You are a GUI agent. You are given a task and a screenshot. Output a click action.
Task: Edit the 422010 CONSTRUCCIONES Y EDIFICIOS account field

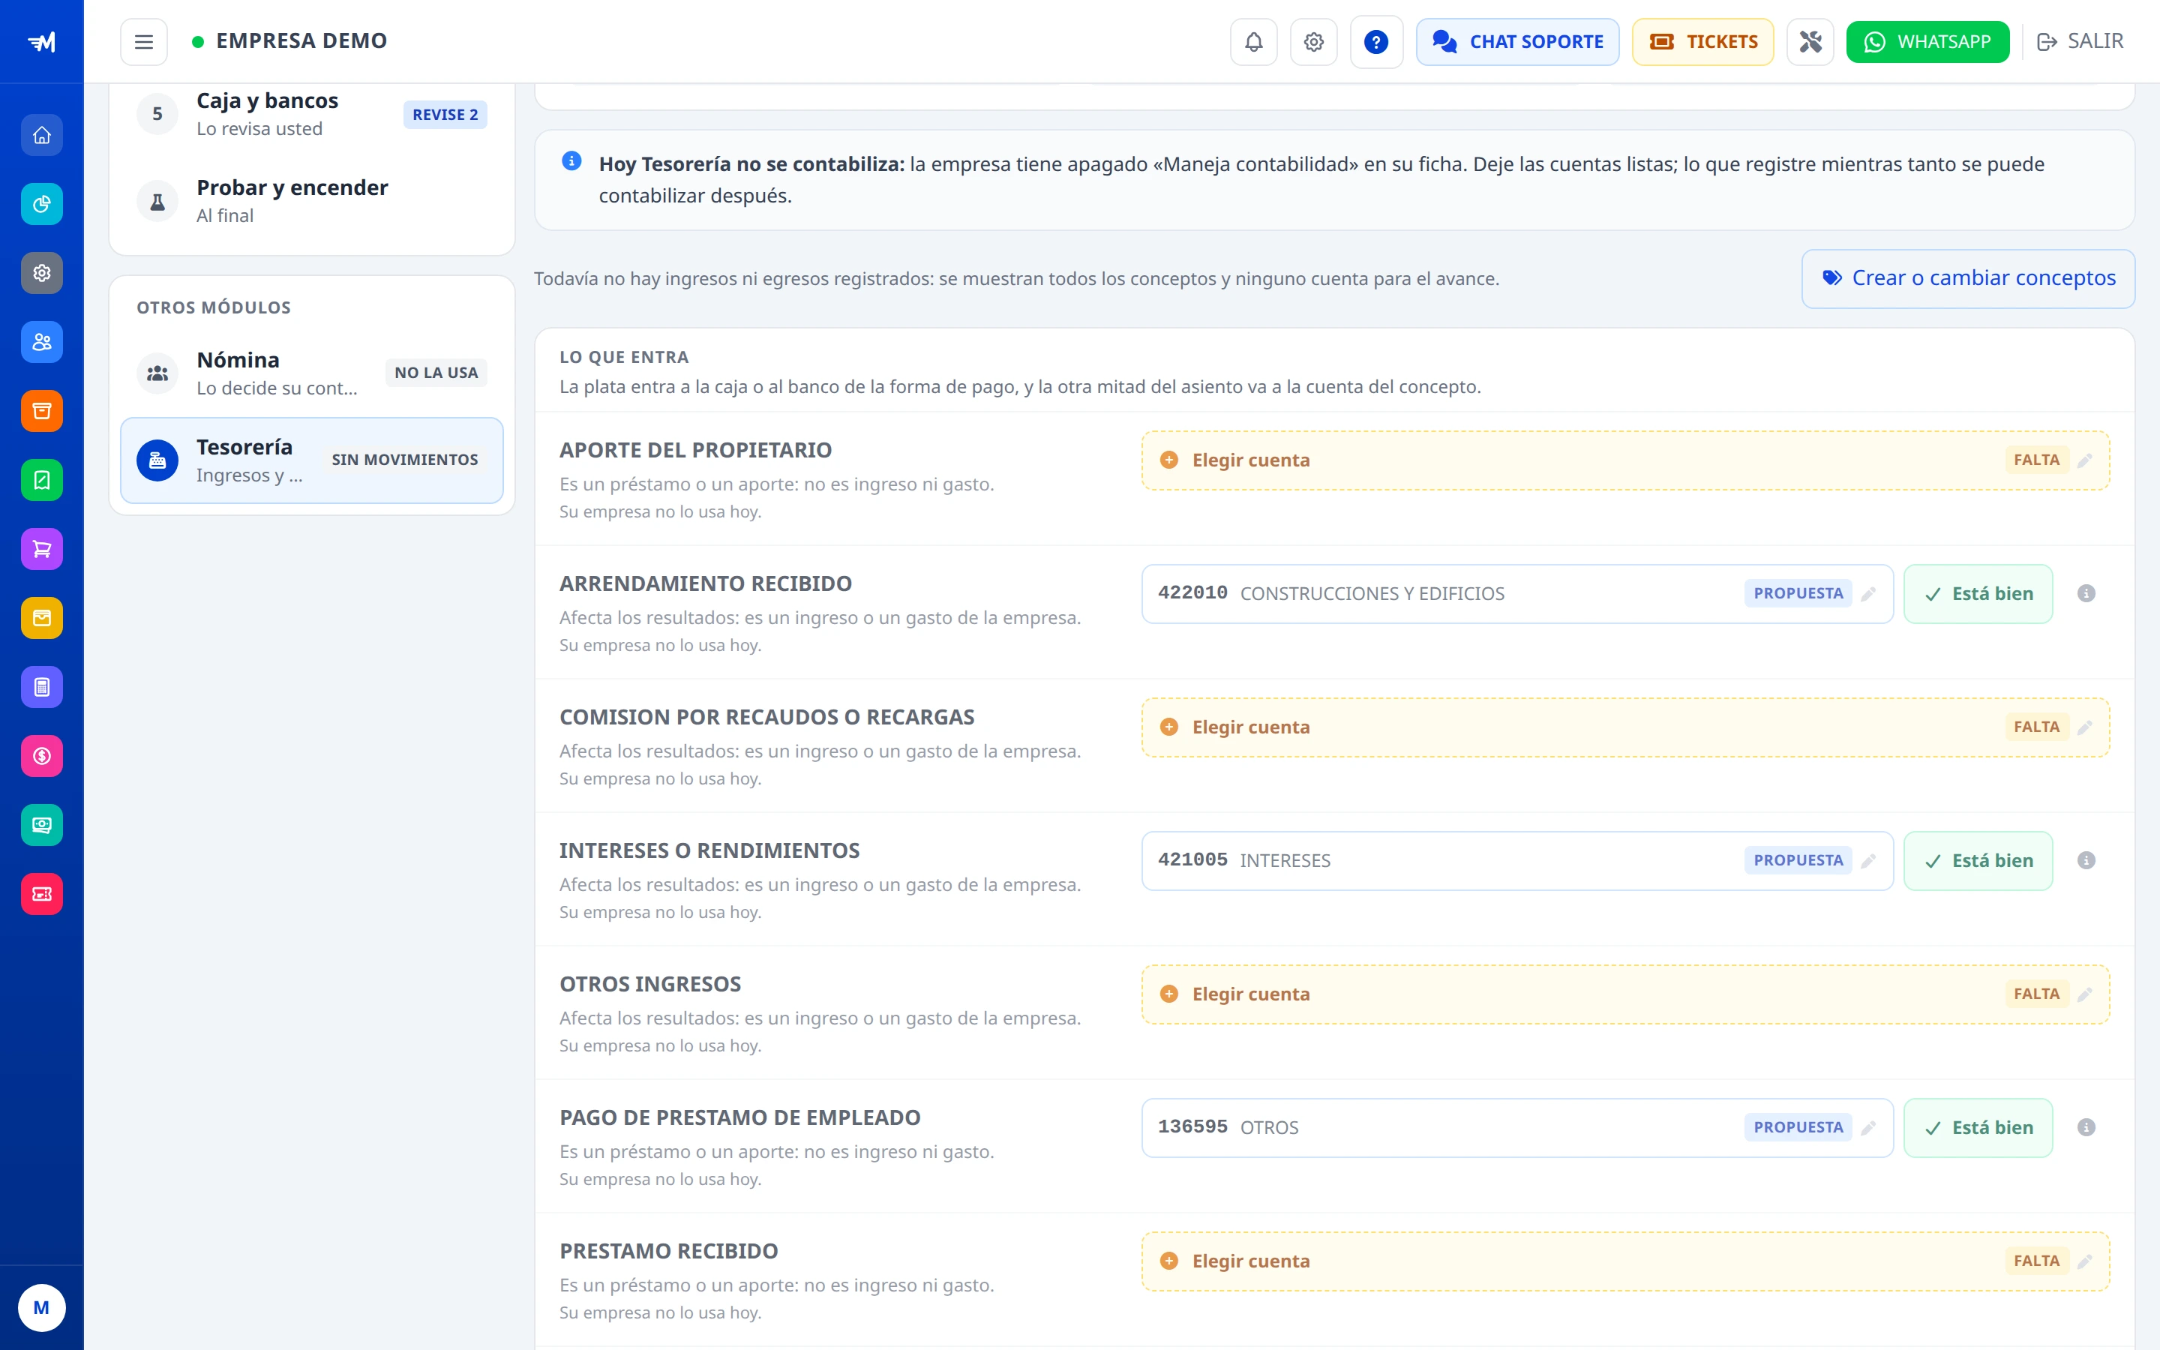point(1517,594)
